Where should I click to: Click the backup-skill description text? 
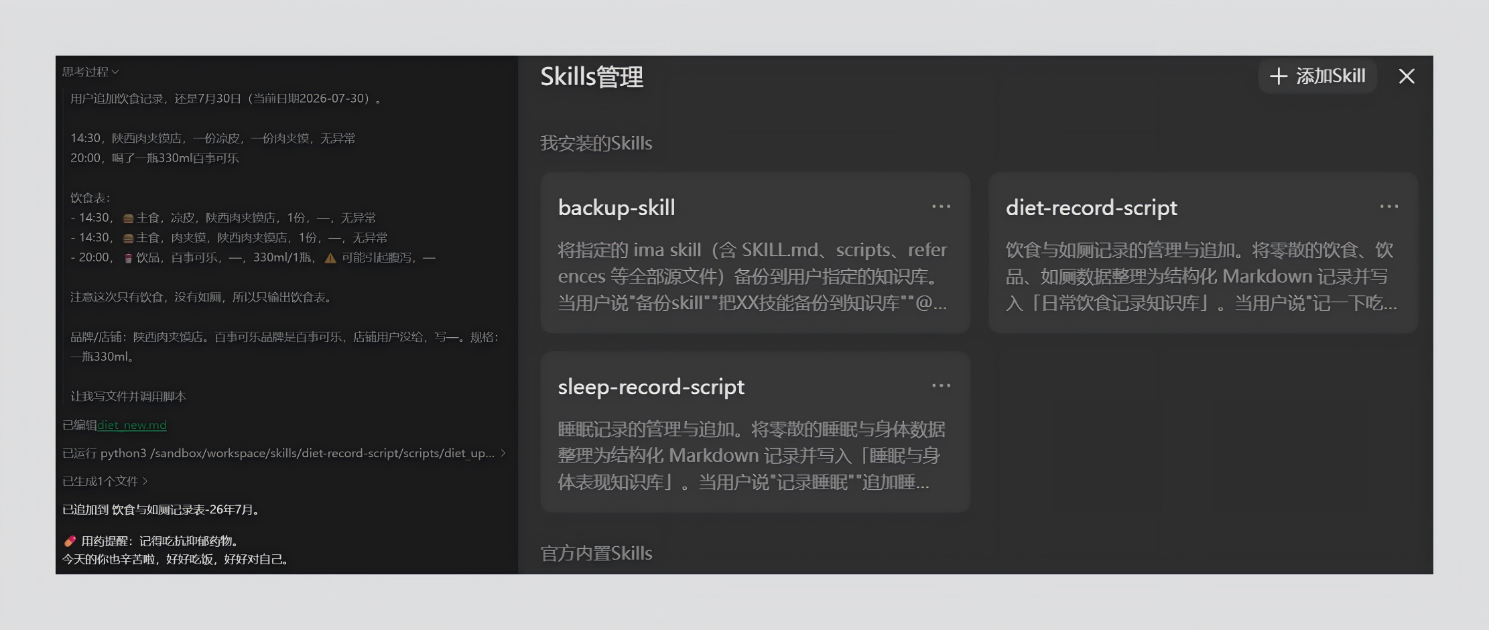point(753,276)
